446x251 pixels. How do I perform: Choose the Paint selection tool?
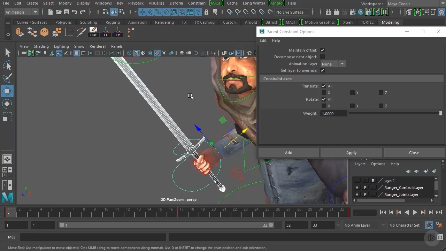[8, 78]
